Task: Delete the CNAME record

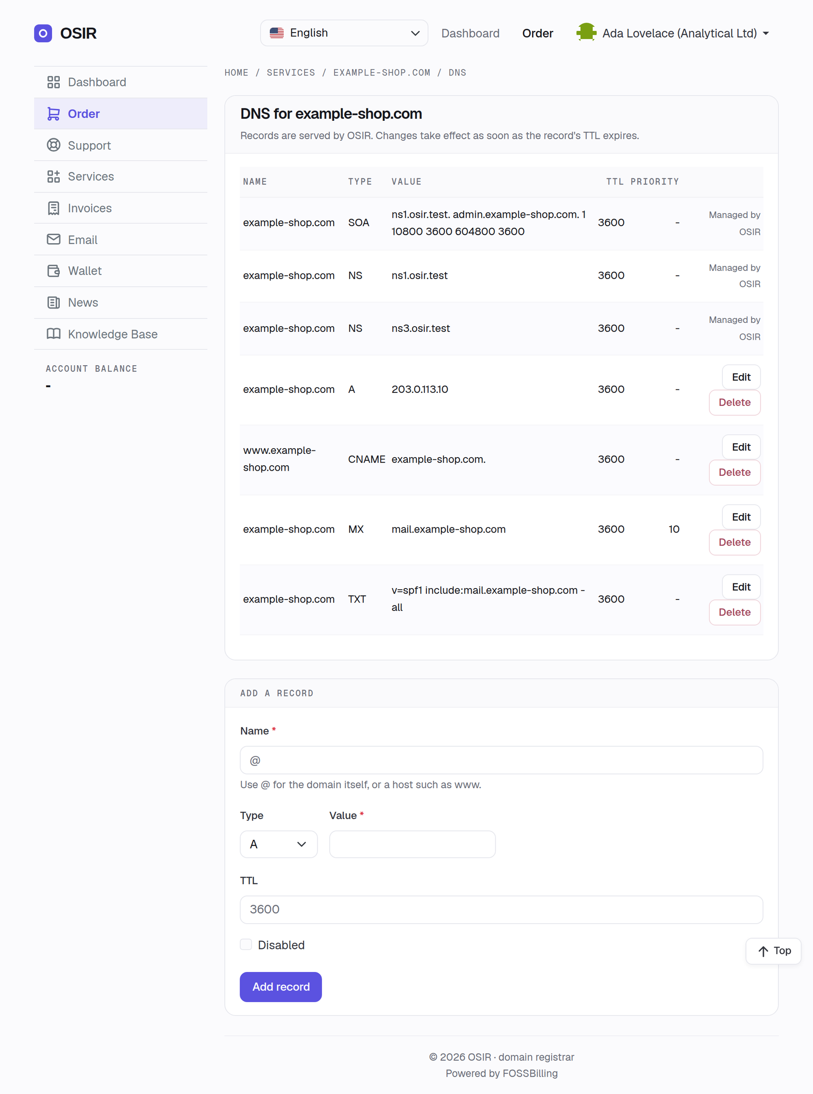Action: pos(734,472)
